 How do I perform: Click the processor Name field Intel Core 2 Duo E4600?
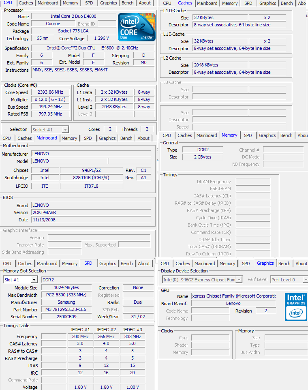tap(73, 16)
